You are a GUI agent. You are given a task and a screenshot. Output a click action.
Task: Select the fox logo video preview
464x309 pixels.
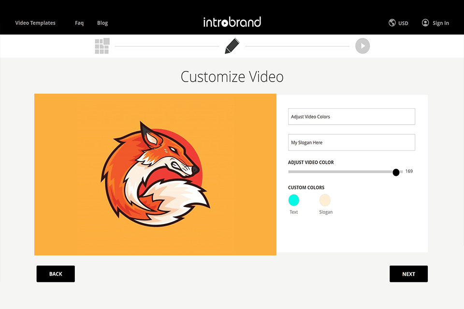click(155, 174)
